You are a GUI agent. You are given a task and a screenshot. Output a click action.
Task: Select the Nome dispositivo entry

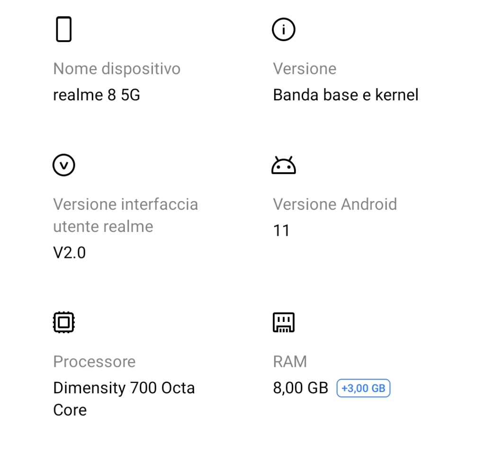117,69
